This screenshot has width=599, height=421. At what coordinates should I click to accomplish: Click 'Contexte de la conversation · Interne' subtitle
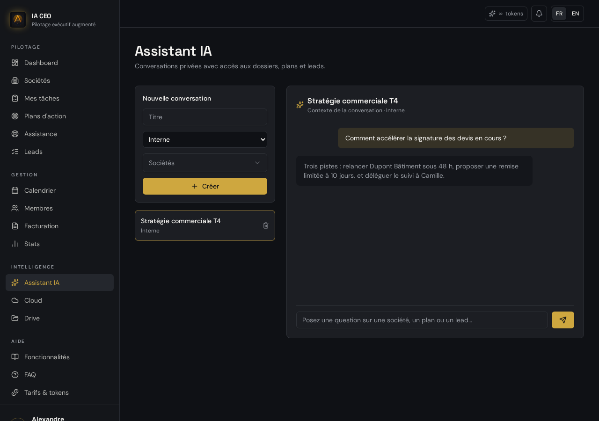click(x=356, y=110)
